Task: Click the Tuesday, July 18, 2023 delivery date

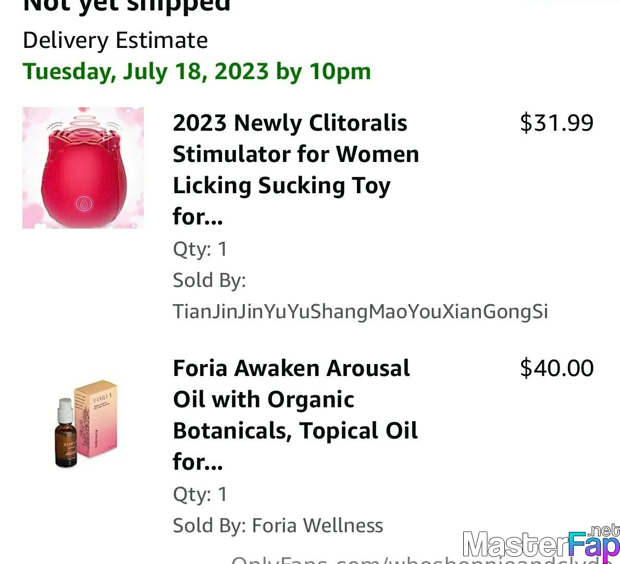Action: pos(197,72)
